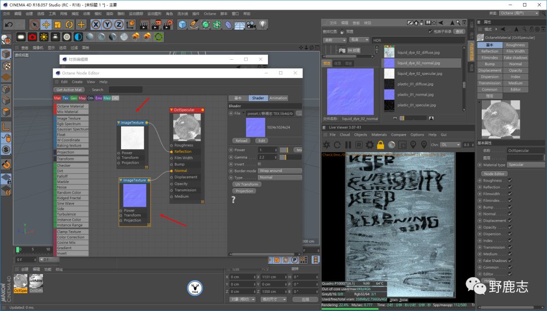Switch to the Animation tab
Image resolution: width=547 pixels, height=311 pixels.
[278, 98]
